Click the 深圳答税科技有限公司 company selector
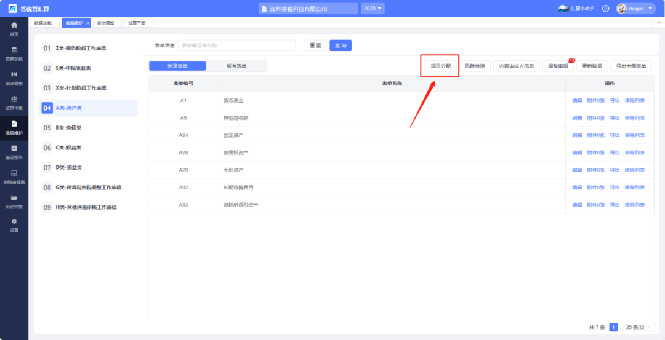The width and height of the screenshot is (665, 340). tap(308, 9)
